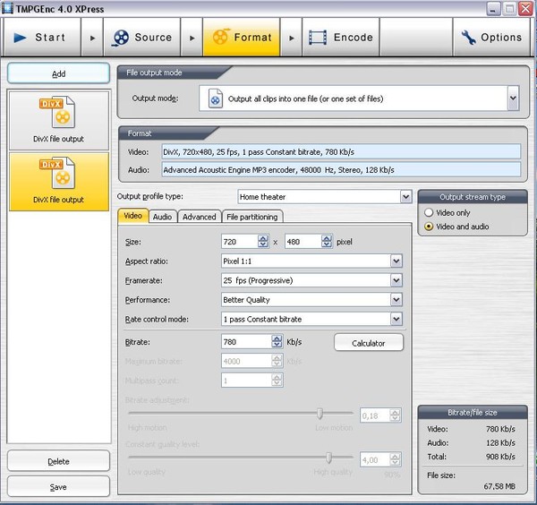The height and width of the screenshot is (505, 537).
Task: Expand the Aspect ratio dropdown
Action: pos(396,261)
